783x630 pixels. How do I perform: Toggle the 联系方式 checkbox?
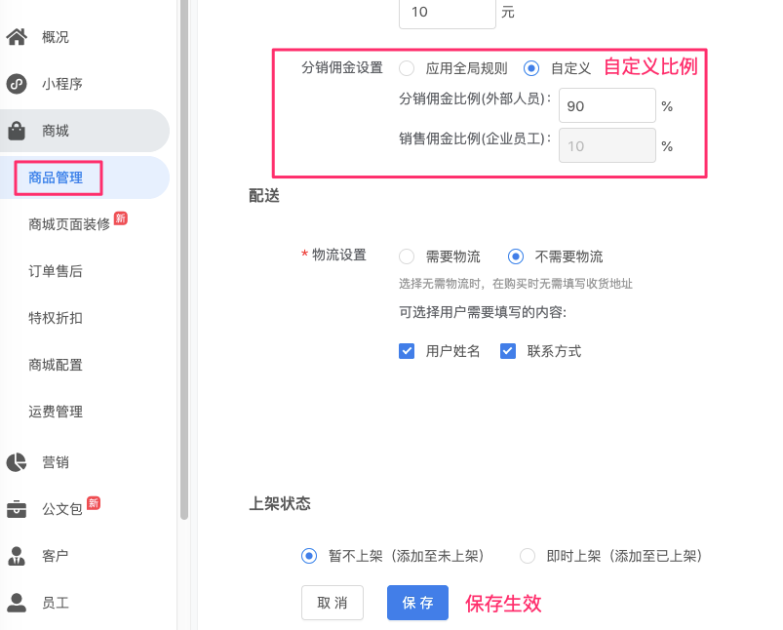pos(508,351)
